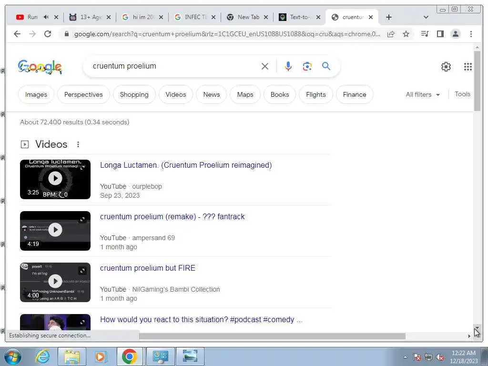This screenshot has height=366, width=488.
Task: Open Windows Media Player from the taskbar
Action: pyautogui.click(x=100, y=356)
